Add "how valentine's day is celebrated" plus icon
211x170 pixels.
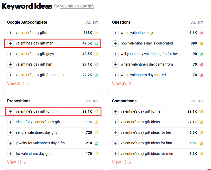115,43
